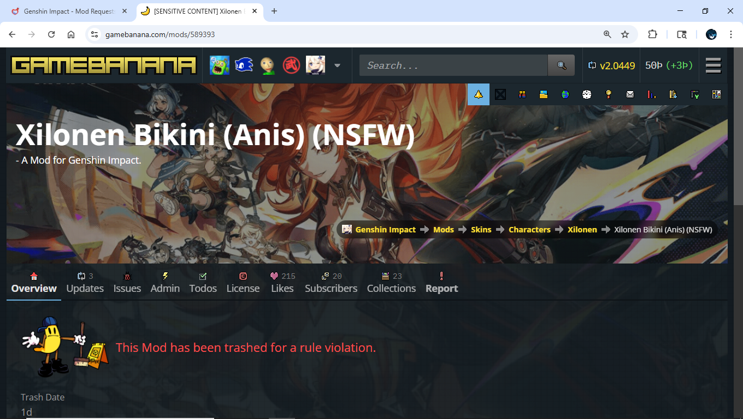Open the Report tab

pos(441,283)
